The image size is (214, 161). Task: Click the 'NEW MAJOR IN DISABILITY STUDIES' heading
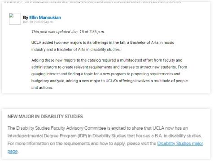coord(45,116)
